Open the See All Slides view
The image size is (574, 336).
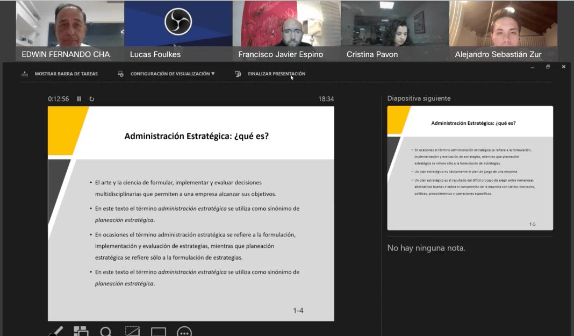(81, 332)
